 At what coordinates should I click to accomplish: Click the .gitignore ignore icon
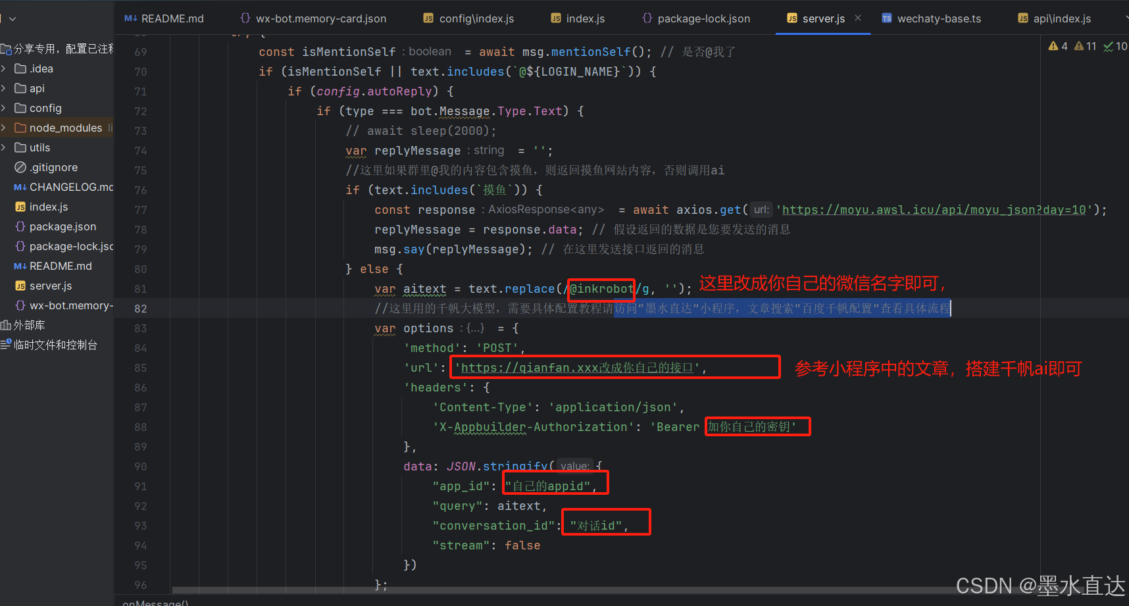tap(20, 167)
